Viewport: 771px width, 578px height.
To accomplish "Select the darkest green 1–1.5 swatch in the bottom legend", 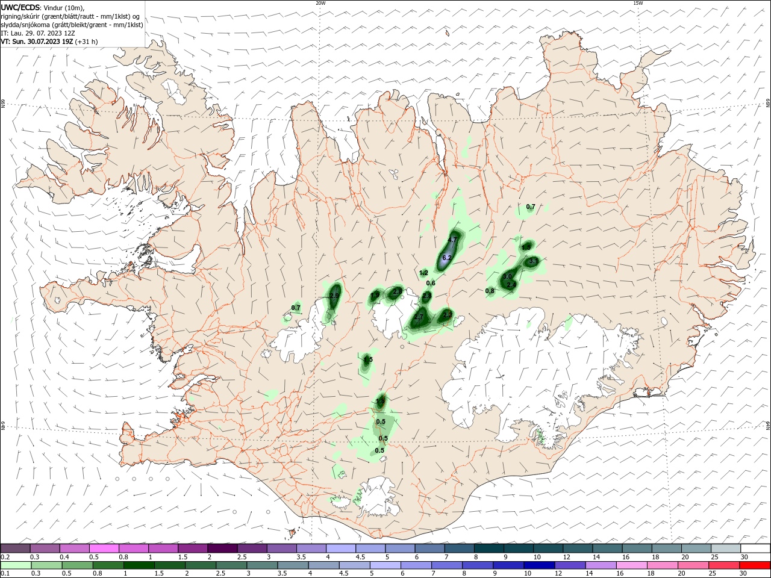I will 139,565.
